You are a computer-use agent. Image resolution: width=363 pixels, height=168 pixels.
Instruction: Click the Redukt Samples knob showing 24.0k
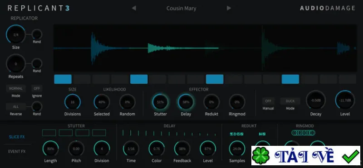coord(237,149)
